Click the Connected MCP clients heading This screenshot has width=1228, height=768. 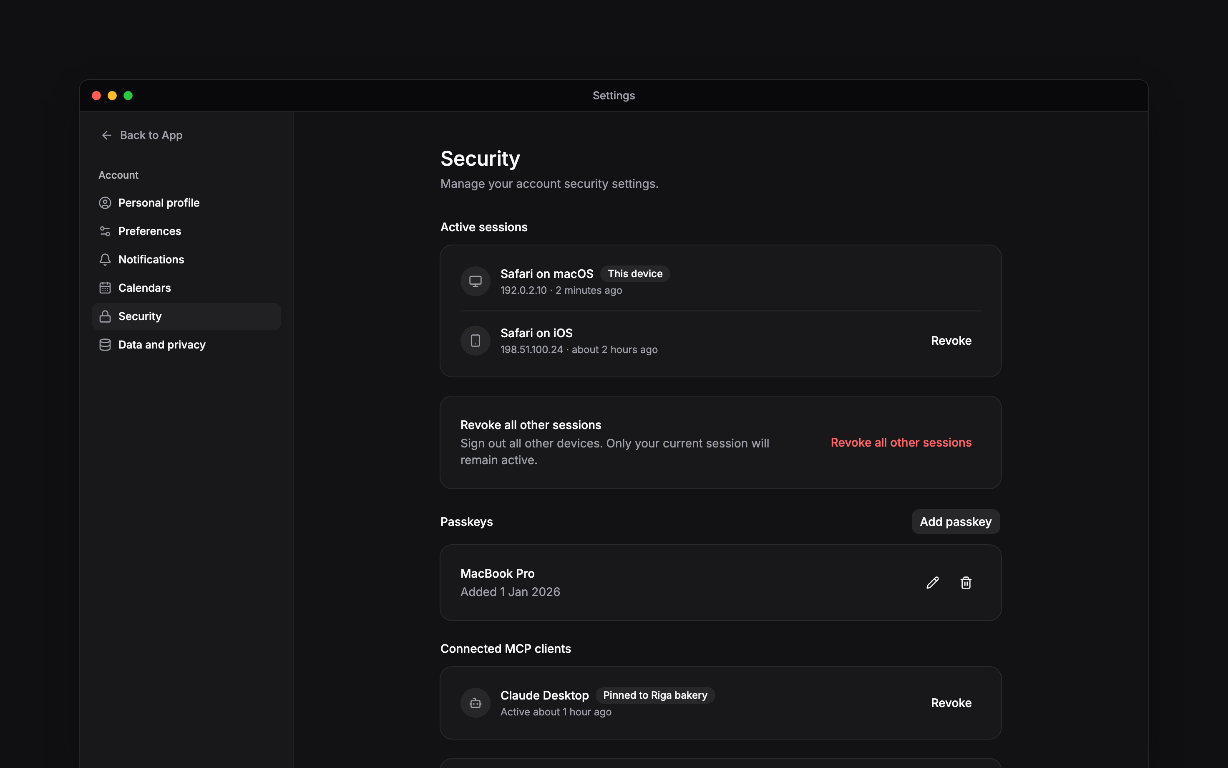coord(506,649)
